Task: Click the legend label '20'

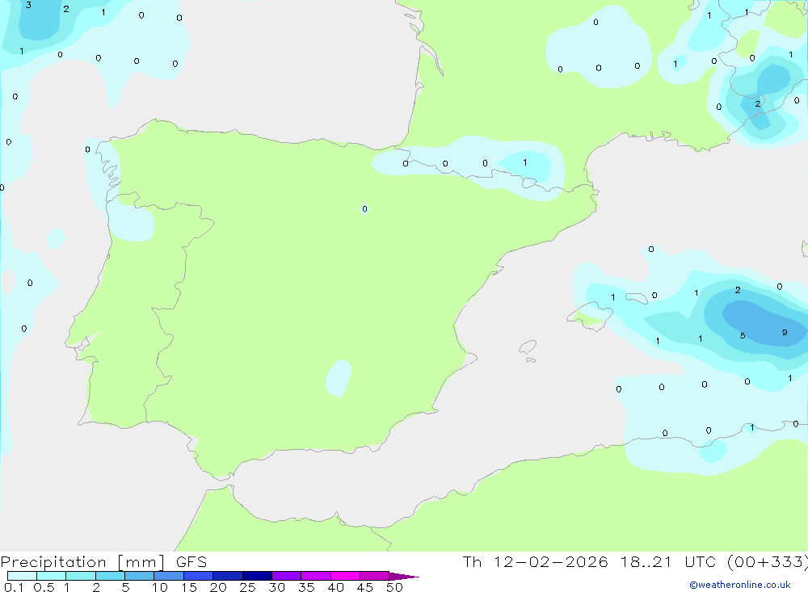Action: coord(218,587)
